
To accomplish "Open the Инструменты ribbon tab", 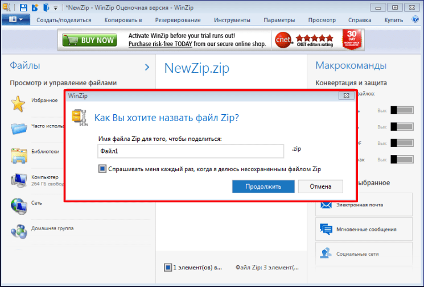I will point(232,20).
